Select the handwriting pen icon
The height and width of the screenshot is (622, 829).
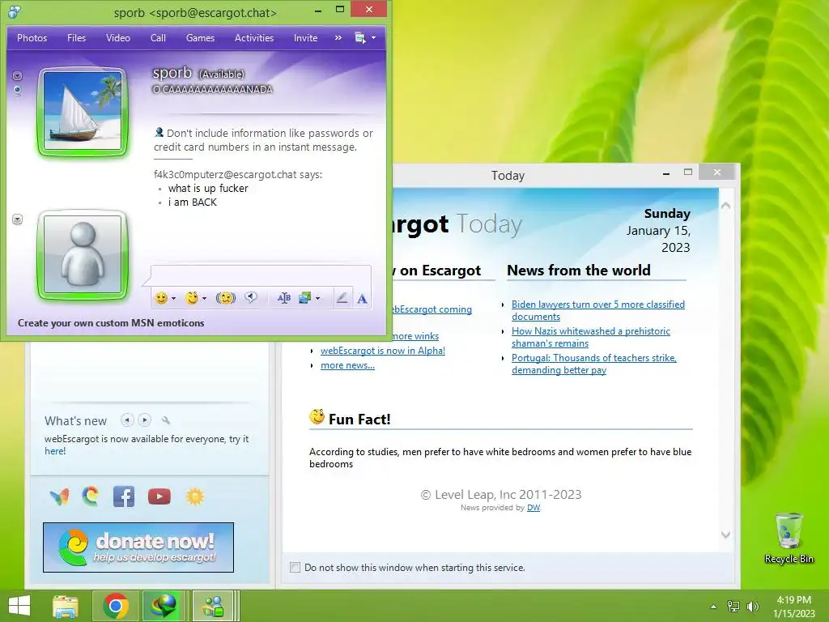coord(342,298)
